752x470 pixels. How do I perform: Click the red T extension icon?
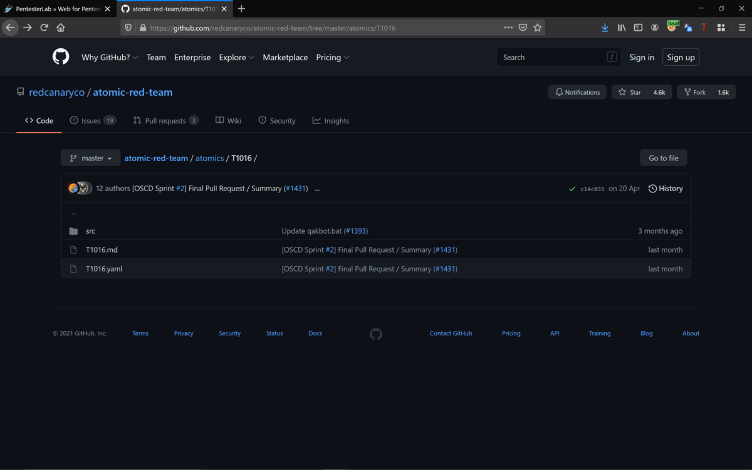coord(704,28)
